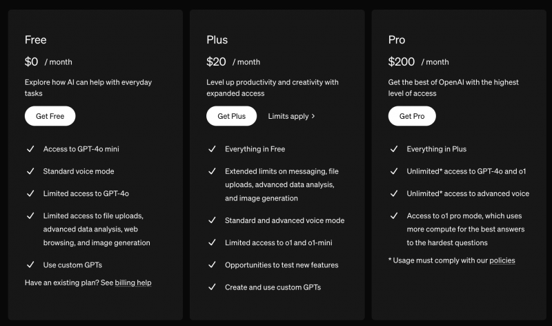Click checkmark next to Everything in Free
The height and width of the screenshot is (326, 552).
212,148
